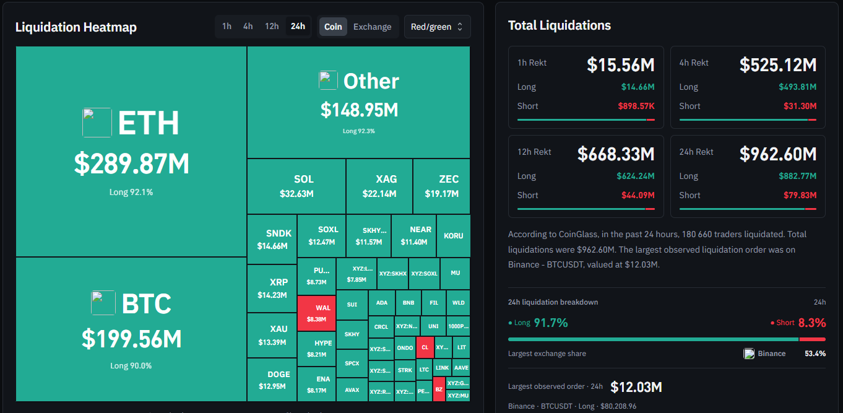Select the XYZ:SKHX heatmap tile
This screenshot has height=413, width=843.
(x=393, y=274)
